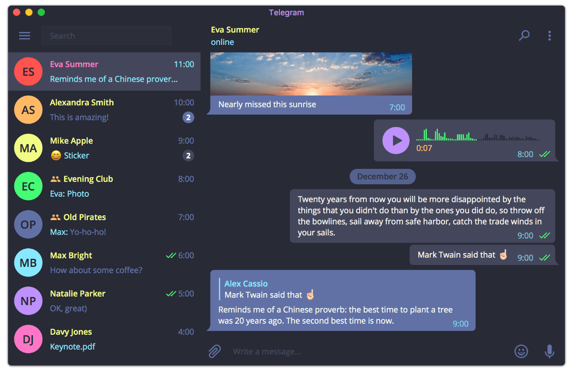Open the Davy Jones conversation
The height and width of the screenshot is (371, 573).
click(105, 339)
